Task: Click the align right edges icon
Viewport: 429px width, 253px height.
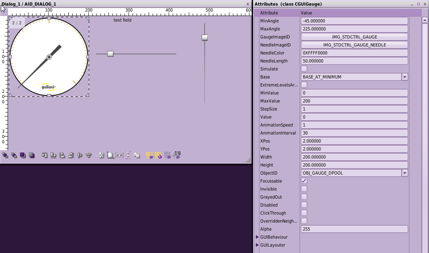Action: [x=71, y=155]
